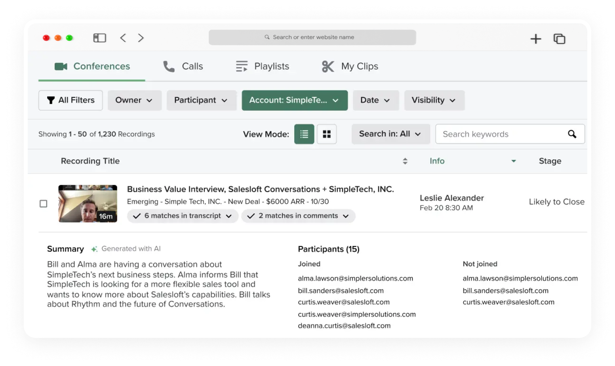
Task: Switch to grid view mode
Action: [x=327, y=134]
